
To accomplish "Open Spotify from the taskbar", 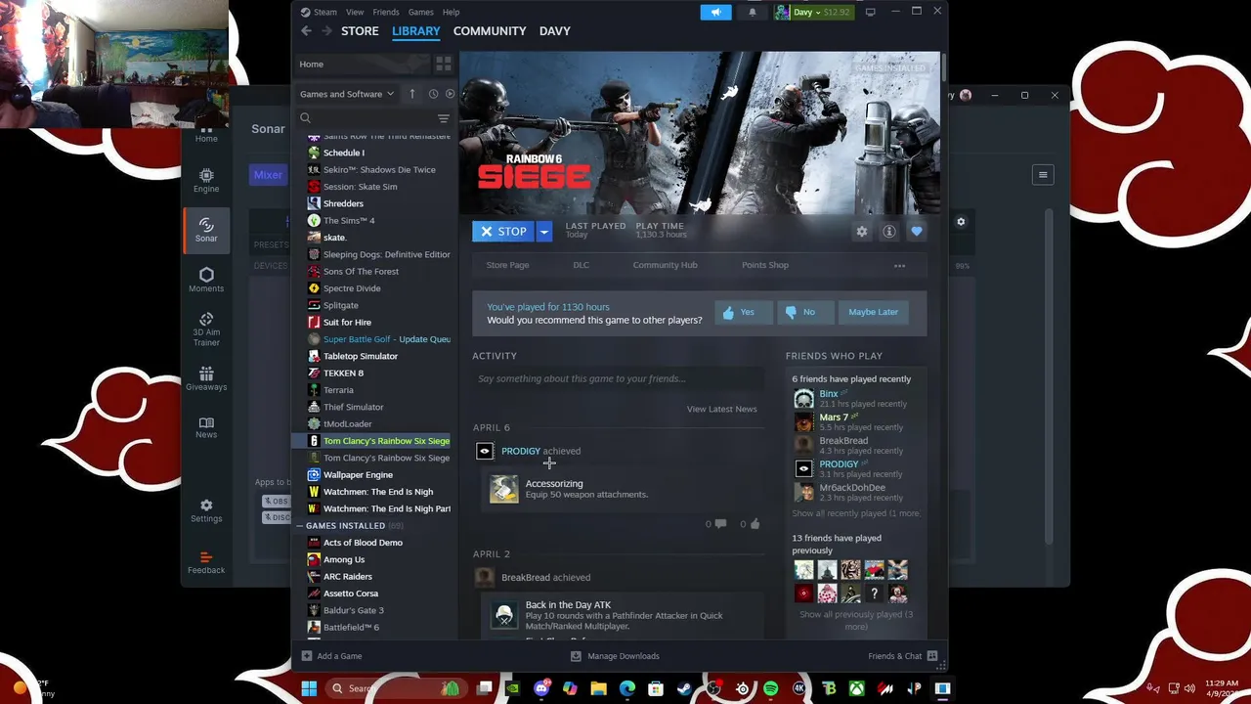I will (770, 688).
